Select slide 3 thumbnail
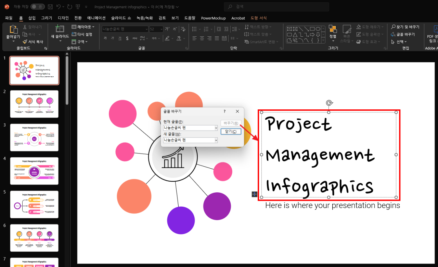This screenshot has height=267, width=438. click(x=34, y=137)
